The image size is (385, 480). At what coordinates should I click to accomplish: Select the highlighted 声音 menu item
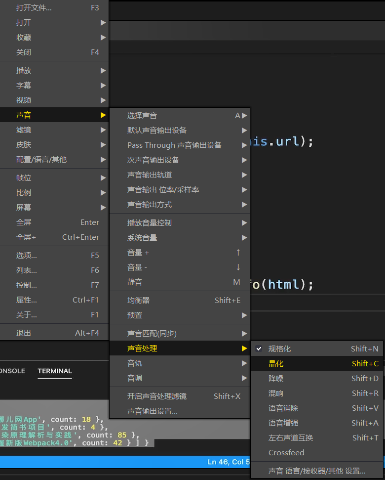(x=54, y=115)
